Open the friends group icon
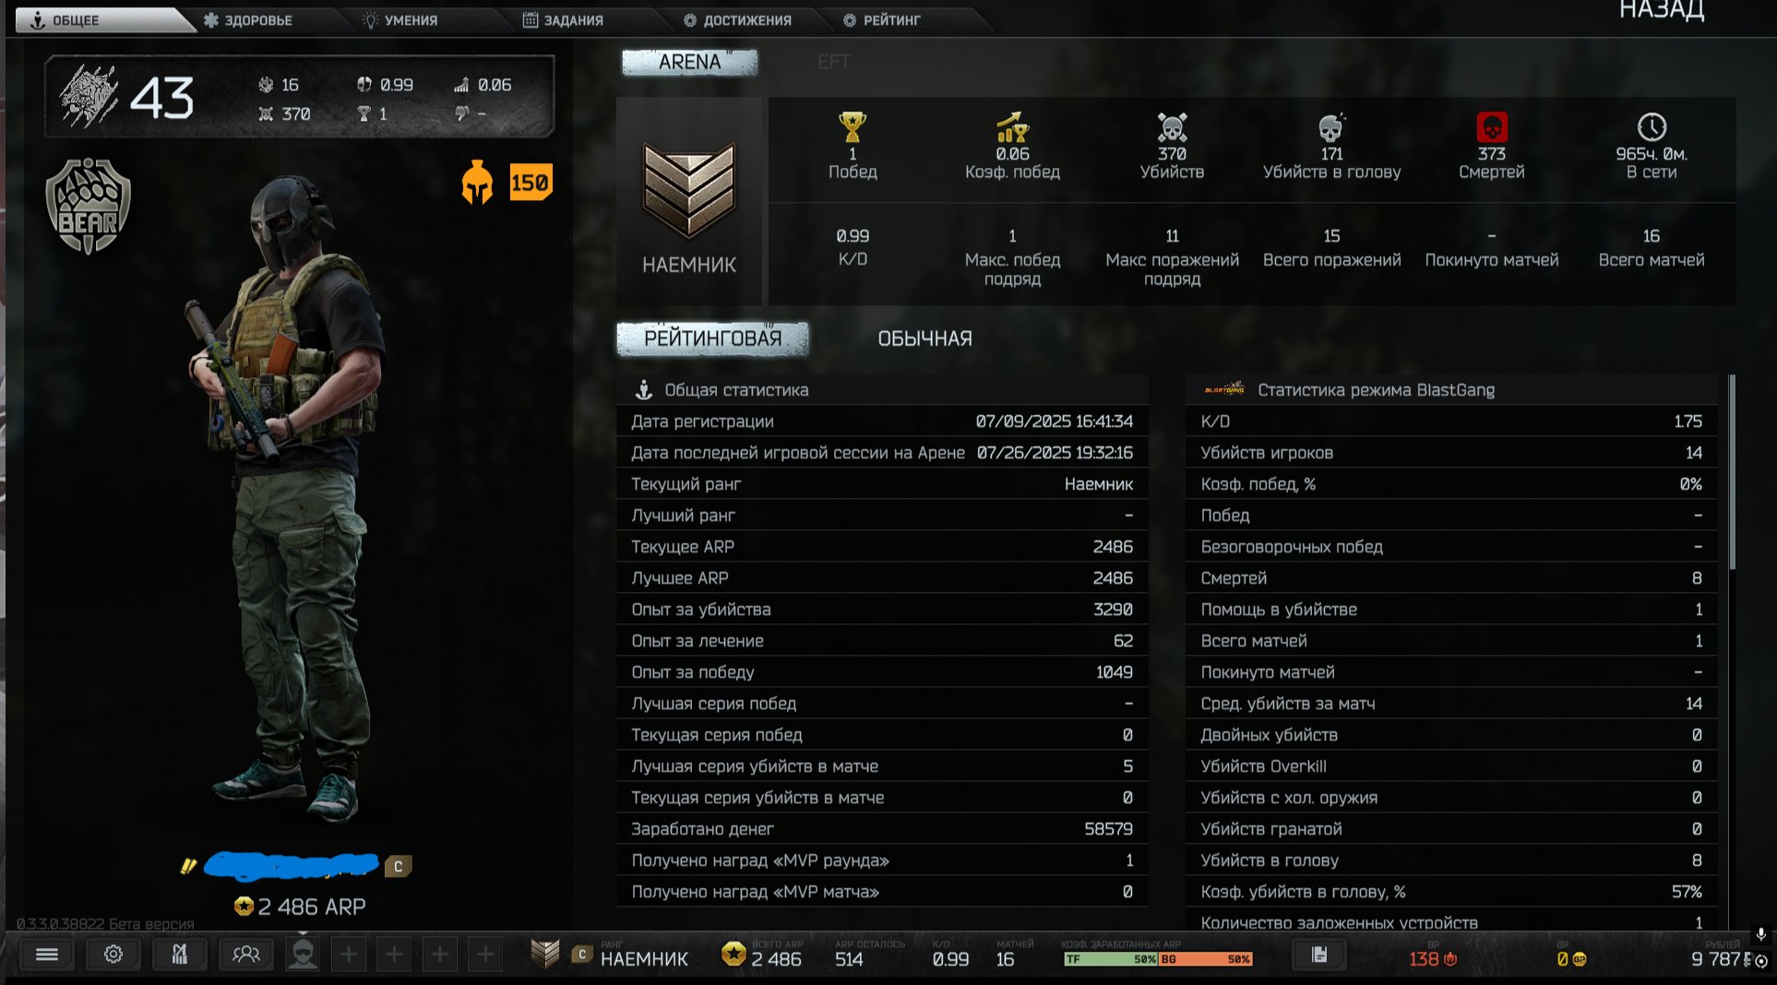 246,955
